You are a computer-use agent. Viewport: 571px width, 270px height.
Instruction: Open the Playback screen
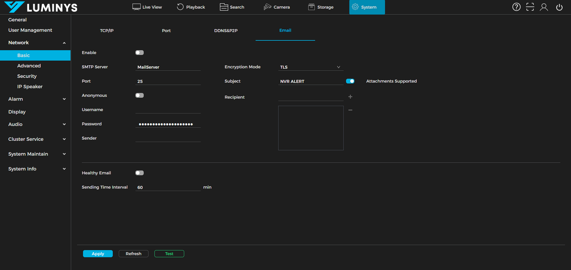tap(191, 7)
